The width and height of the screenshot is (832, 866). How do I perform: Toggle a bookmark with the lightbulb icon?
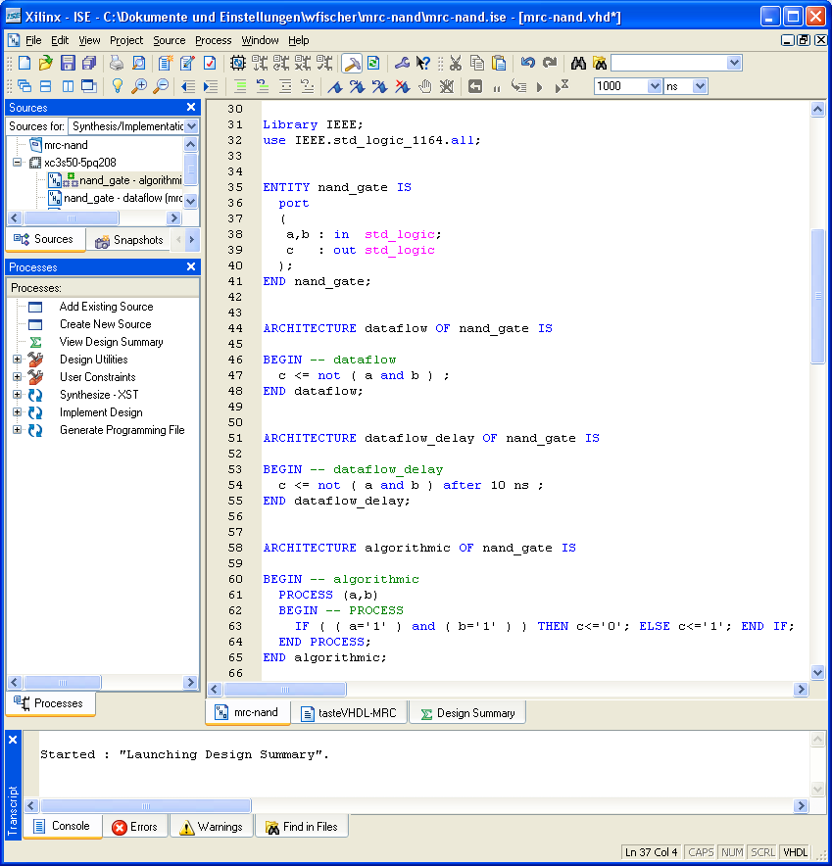click(x=117, y=85)
